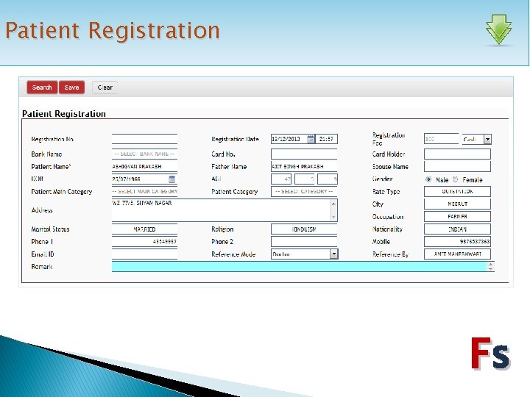Image resolution: width=530 pixels, height=397 pixels.
Task: Click the Religion field showing HINDUISM
Action: pyautogui.click(x=304, y=229)
